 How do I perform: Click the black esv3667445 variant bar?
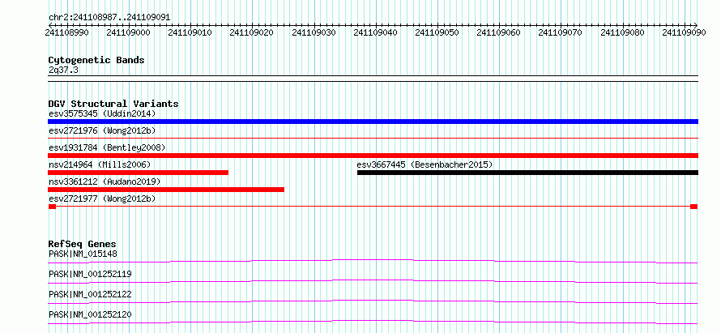point(527,173)
